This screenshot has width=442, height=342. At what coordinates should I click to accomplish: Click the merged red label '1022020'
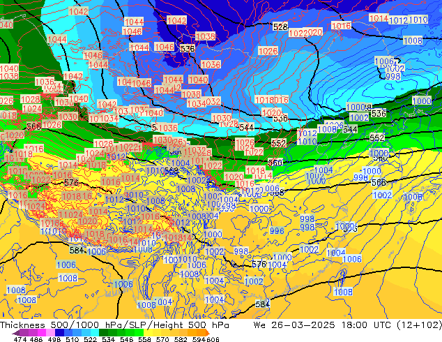coord(306,33)
